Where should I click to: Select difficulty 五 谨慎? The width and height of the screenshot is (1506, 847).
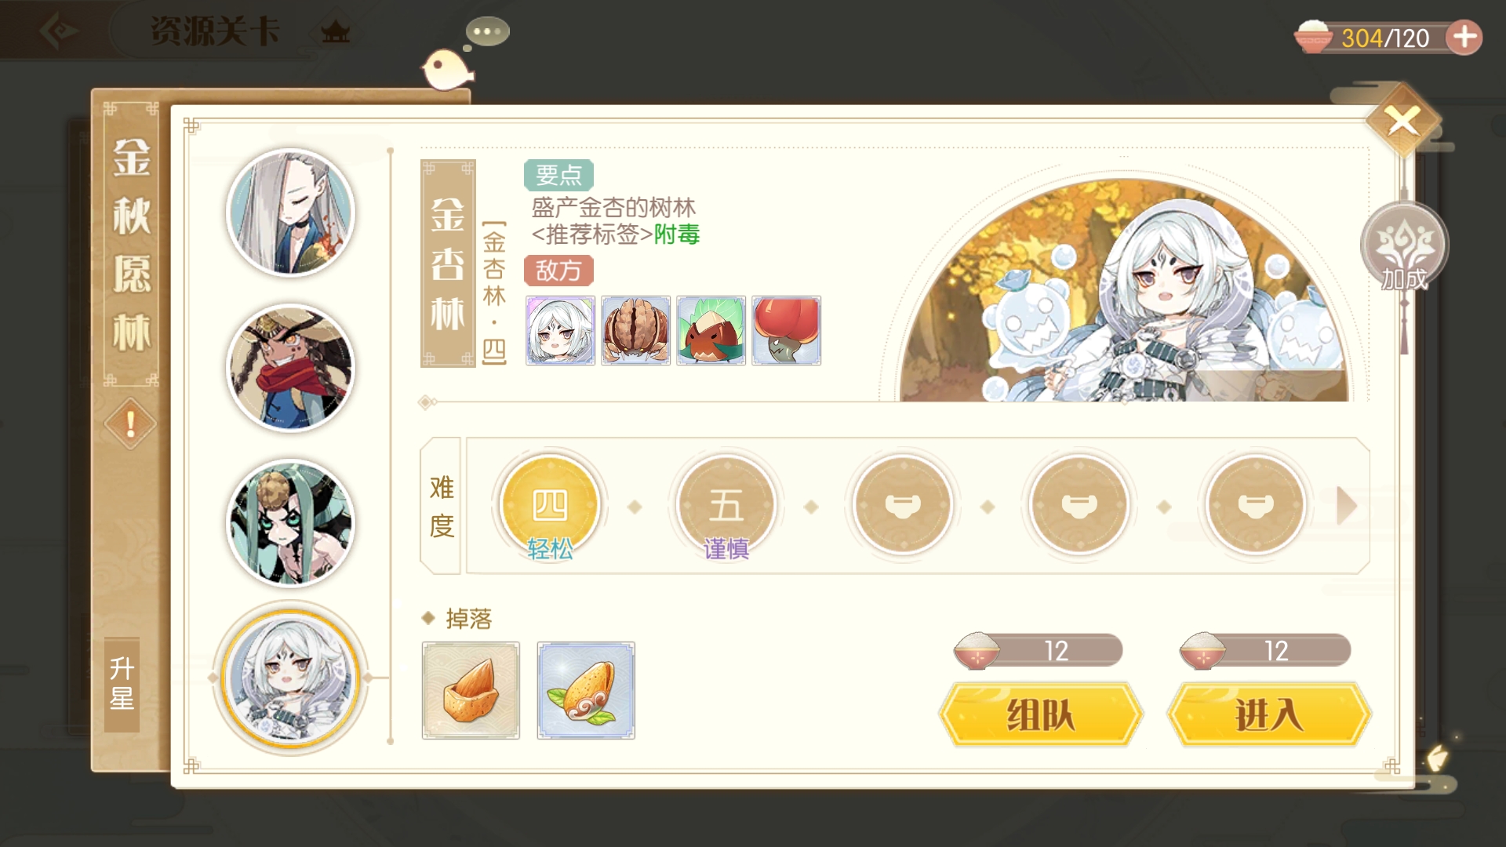click(x=726, y=507)
